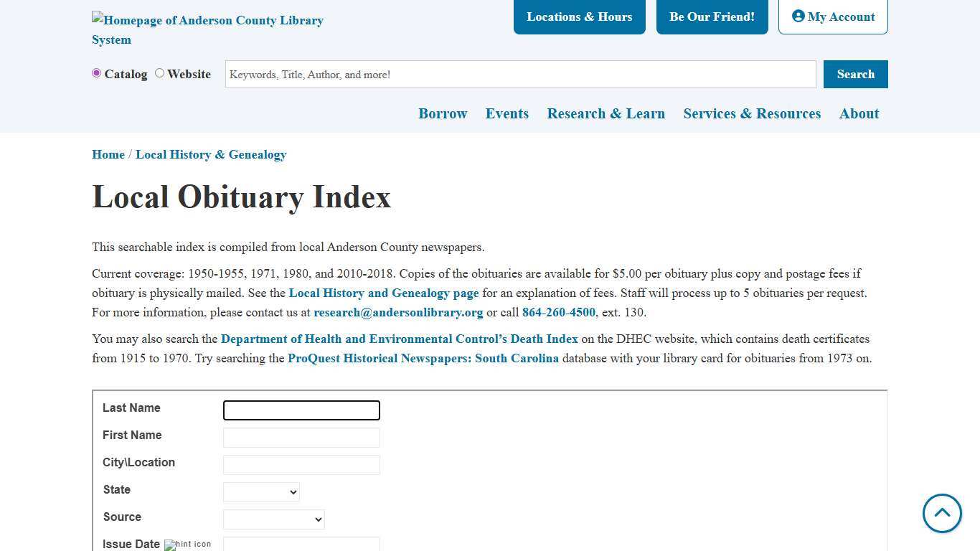The width and height of the screenshot is (980, 551).
Task: Select the Catalog search radio button
Action: tap(96, 73)
